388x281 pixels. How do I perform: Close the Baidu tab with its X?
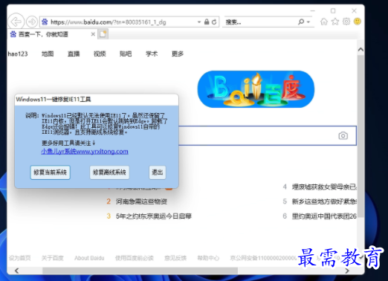pos(93,34)
